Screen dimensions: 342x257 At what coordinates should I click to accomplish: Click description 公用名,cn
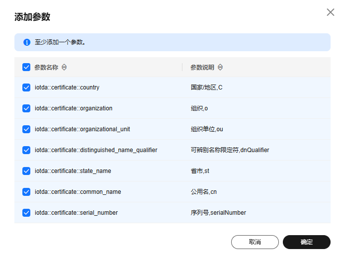click(x=204, y=192)
